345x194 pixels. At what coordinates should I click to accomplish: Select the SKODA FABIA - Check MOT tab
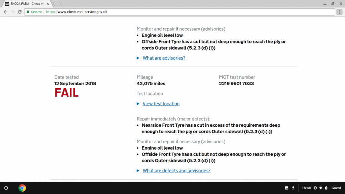click(27, 4)
